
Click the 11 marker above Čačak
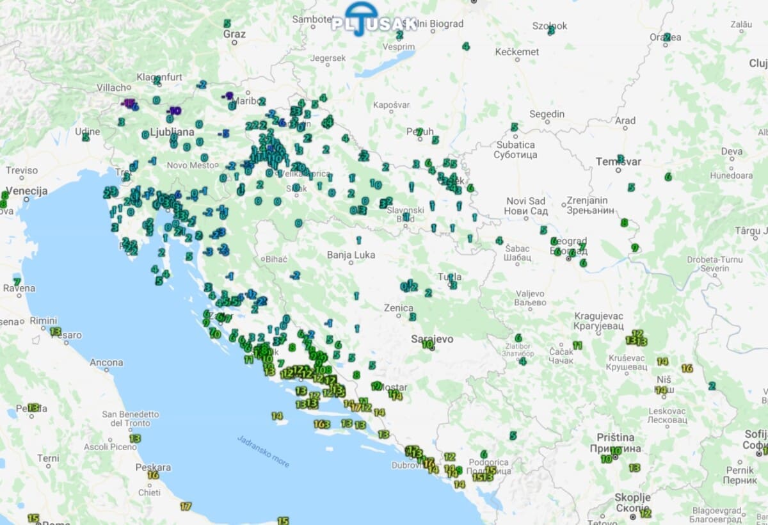[x=577, y=345]
